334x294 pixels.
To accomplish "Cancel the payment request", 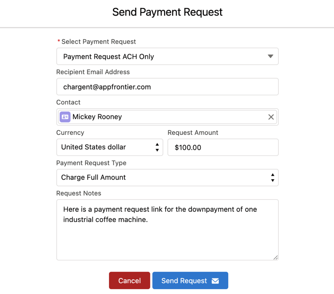I will click(x=129, y=280).
